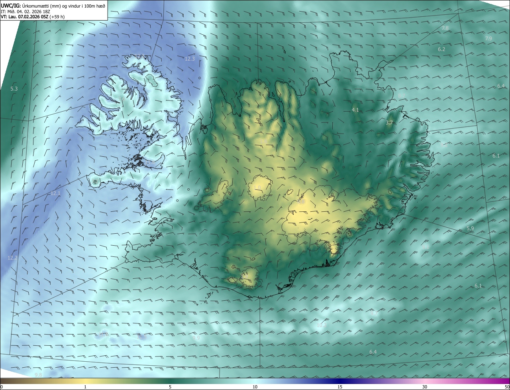Click the 1.0 value on Hofsjökull glacier
Screen dimensions: 510x390
tap(257, 187)
